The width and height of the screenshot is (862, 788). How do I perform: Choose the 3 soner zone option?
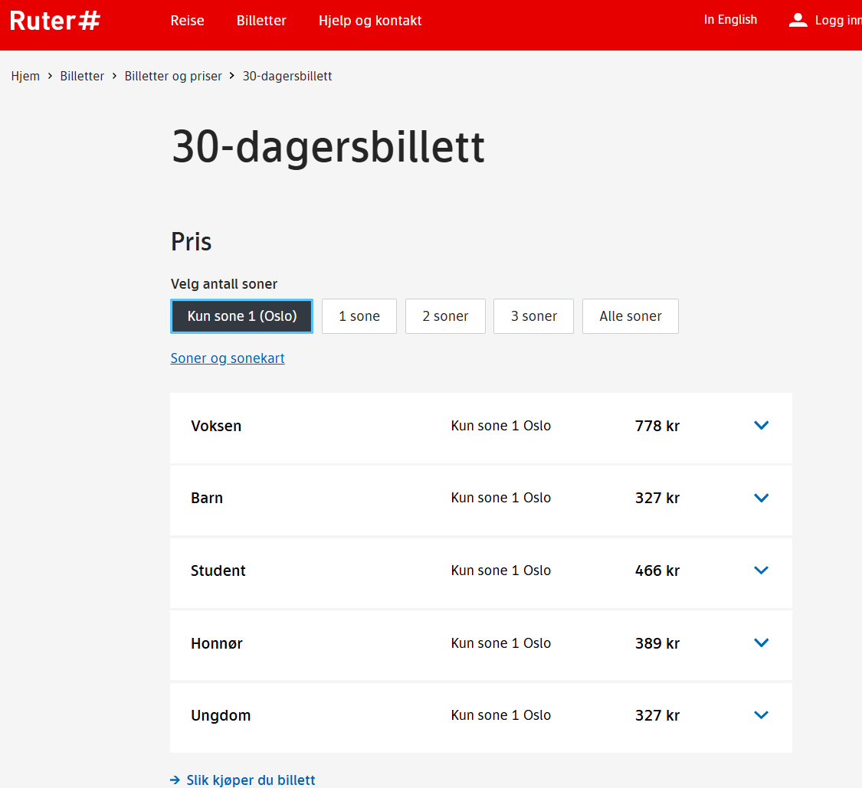pyautogui.click(x=534, y=316)
